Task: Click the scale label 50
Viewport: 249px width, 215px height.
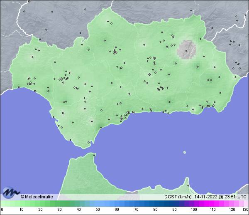Action: click(98, 210)
